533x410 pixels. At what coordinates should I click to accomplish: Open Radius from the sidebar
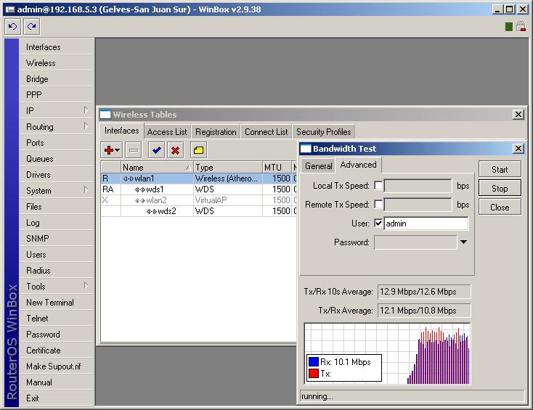point(57,271)
